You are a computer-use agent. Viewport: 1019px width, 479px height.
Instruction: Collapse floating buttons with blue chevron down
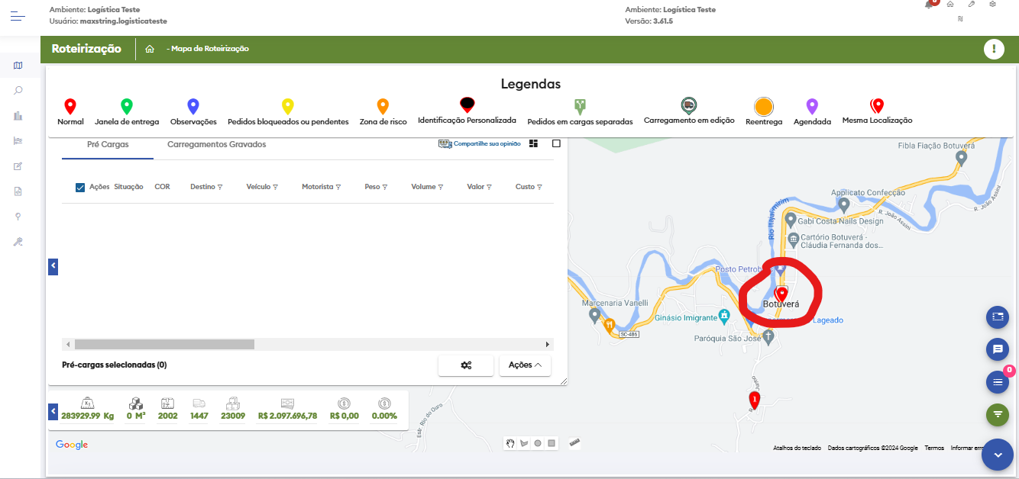(x=997, y=455)
